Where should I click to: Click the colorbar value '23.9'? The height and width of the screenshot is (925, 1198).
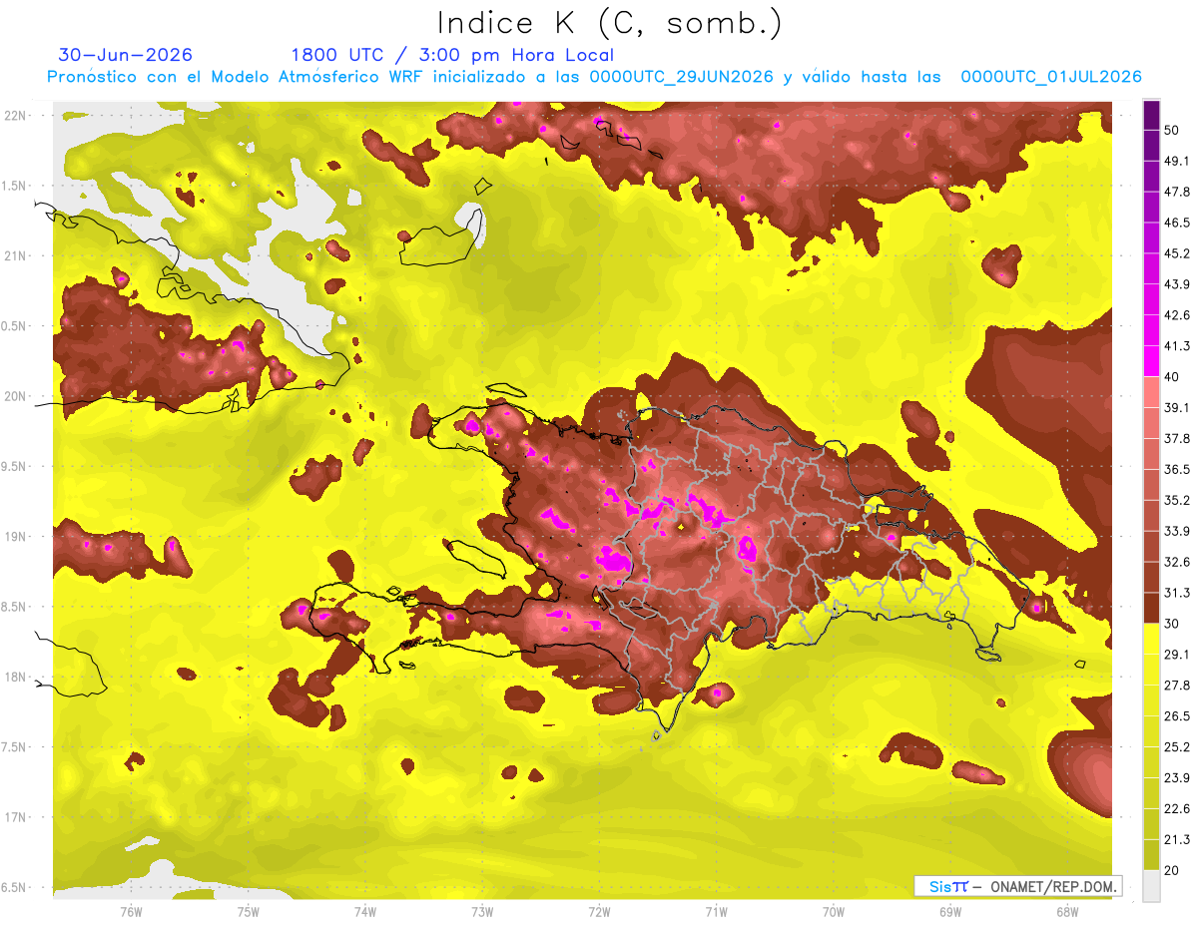tap(1176, 777)
